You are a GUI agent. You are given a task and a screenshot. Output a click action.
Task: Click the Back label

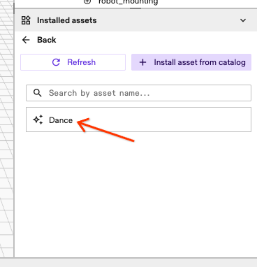(47, 40)
